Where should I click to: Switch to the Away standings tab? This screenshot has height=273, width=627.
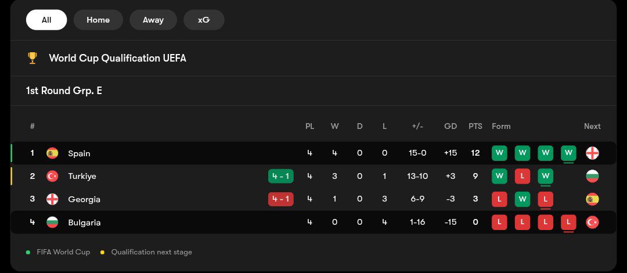click(153, 20)
